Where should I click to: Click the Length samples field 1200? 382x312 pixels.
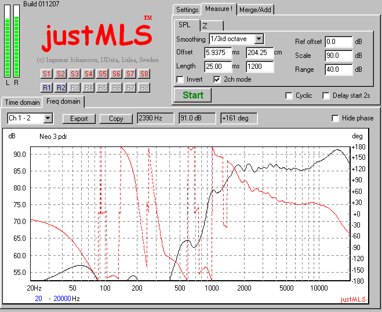[x=260, y=67]
